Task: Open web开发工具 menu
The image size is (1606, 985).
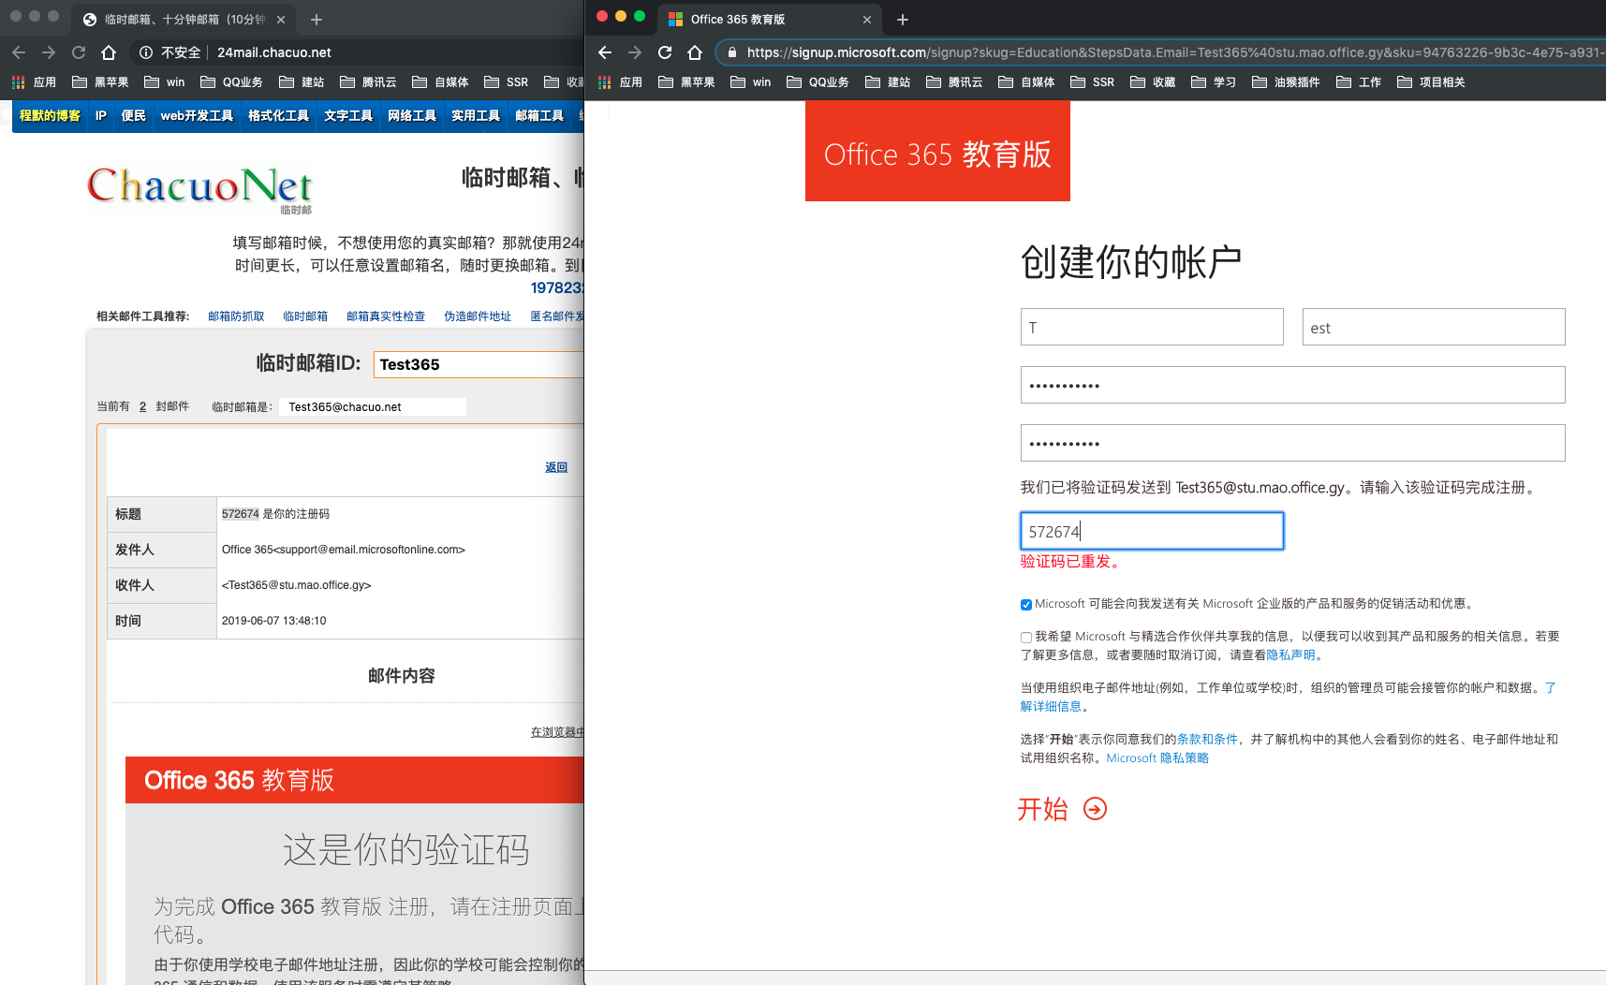Action: (x=197, y=116)
